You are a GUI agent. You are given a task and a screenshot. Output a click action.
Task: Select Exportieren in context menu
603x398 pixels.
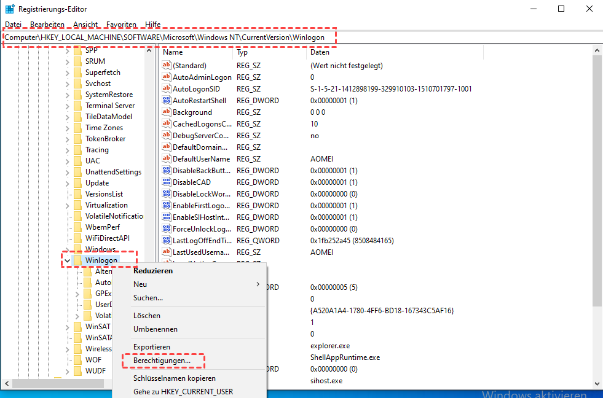[152, 347]
